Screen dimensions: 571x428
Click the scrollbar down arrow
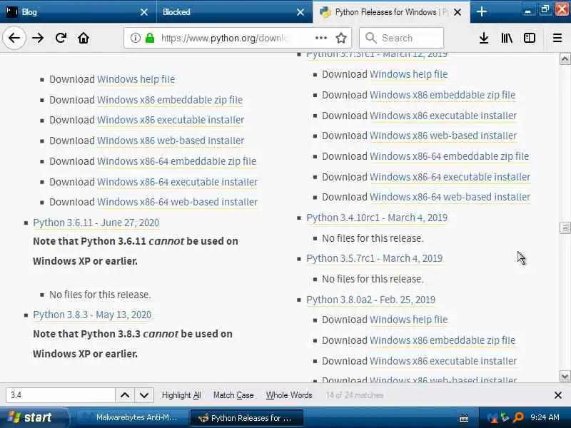tap(565, 377)
